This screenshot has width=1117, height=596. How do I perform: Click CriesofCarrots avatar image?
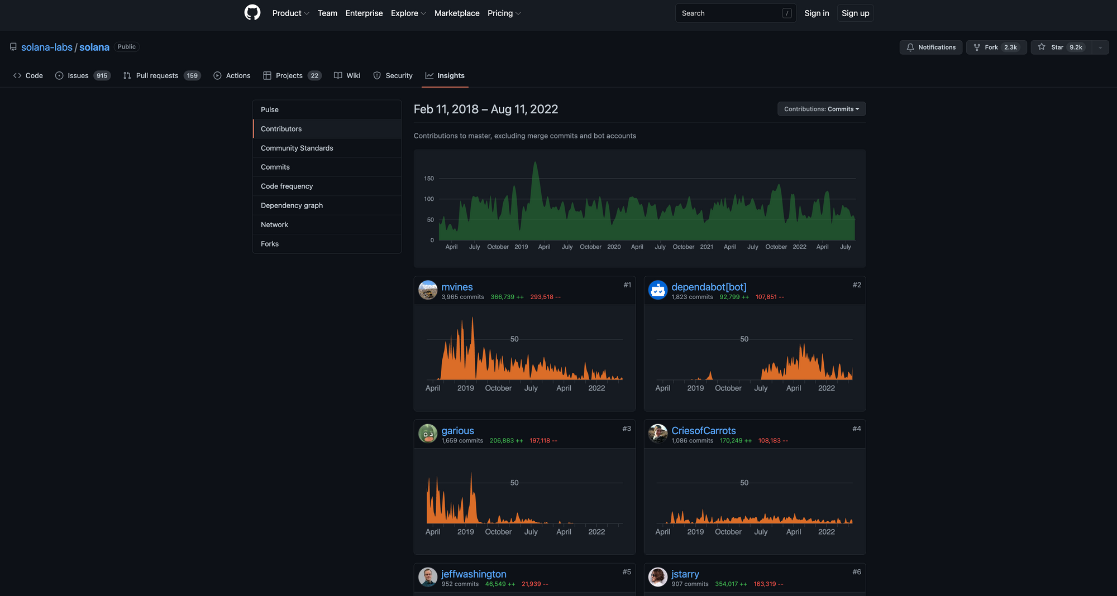(x=658, y=434)
